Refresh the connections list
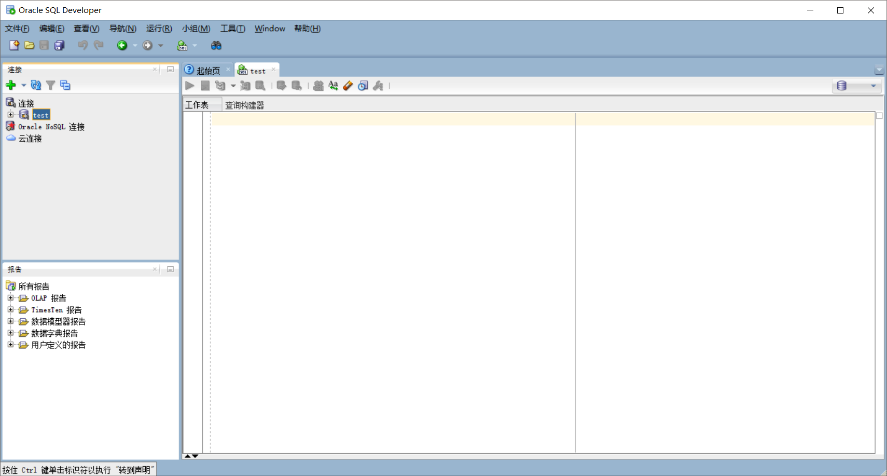Screen dimensions: 887x476 (36, 85)
